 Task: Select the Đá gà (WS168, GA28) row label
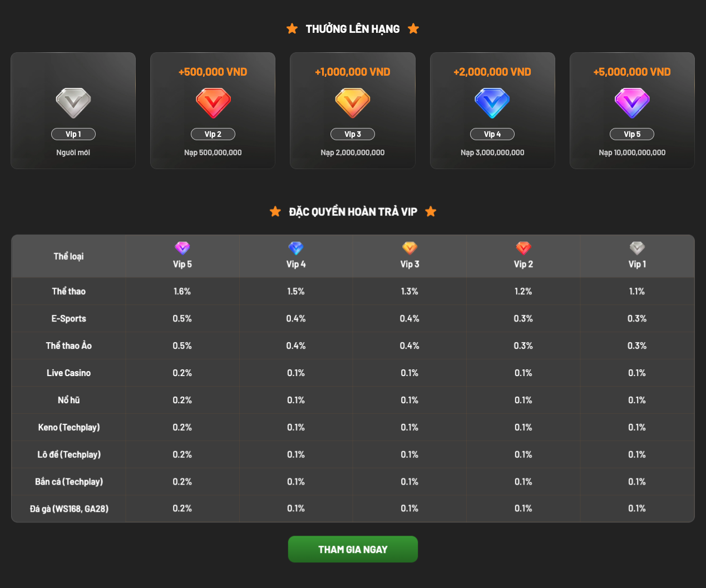pyautogui.click(x=69, y=508)
